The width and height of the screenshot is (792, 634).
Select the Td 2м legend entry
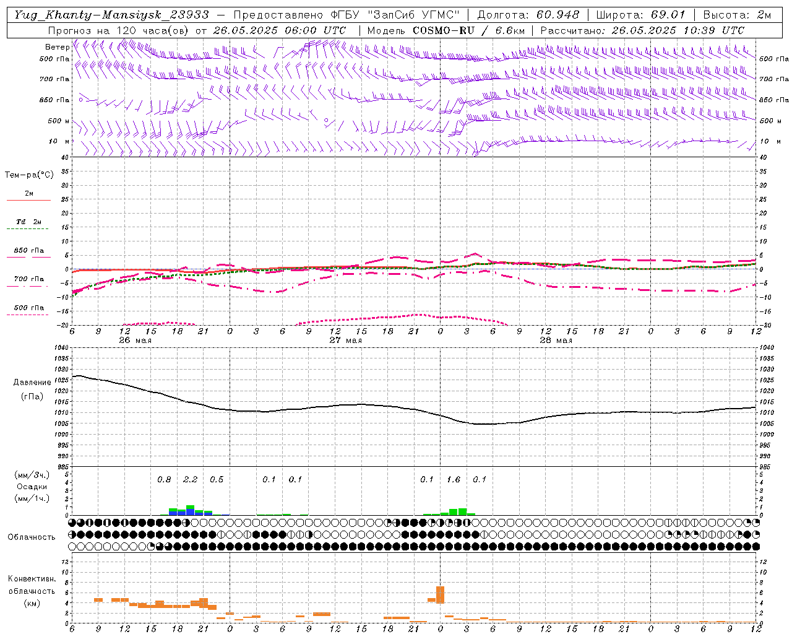29,222
